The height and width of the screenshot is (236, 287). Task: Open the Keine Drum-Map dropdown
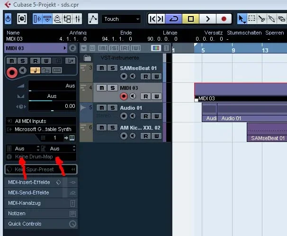click(41, 157)
